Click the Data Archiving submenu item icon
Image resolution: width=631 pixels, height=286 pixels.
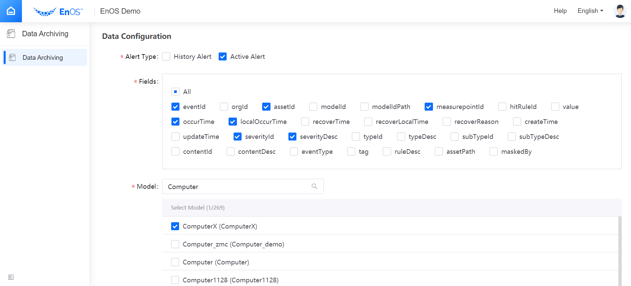pyautogui.click(x=13, y=57)
